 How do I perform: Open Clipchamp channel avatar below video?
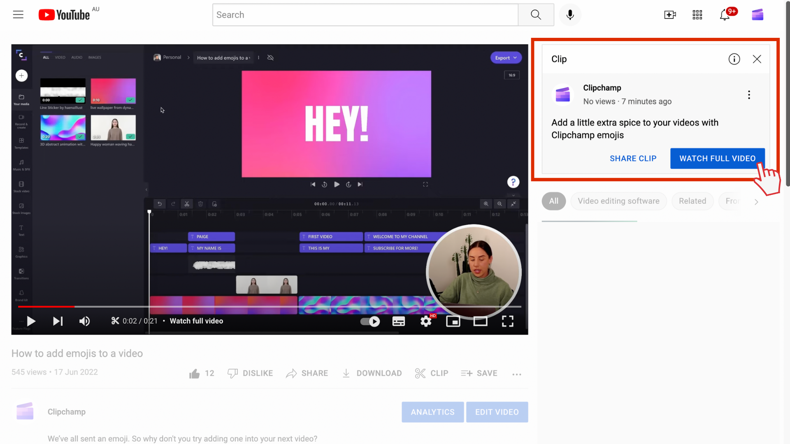pyautogui.click(x=25, y=412)
